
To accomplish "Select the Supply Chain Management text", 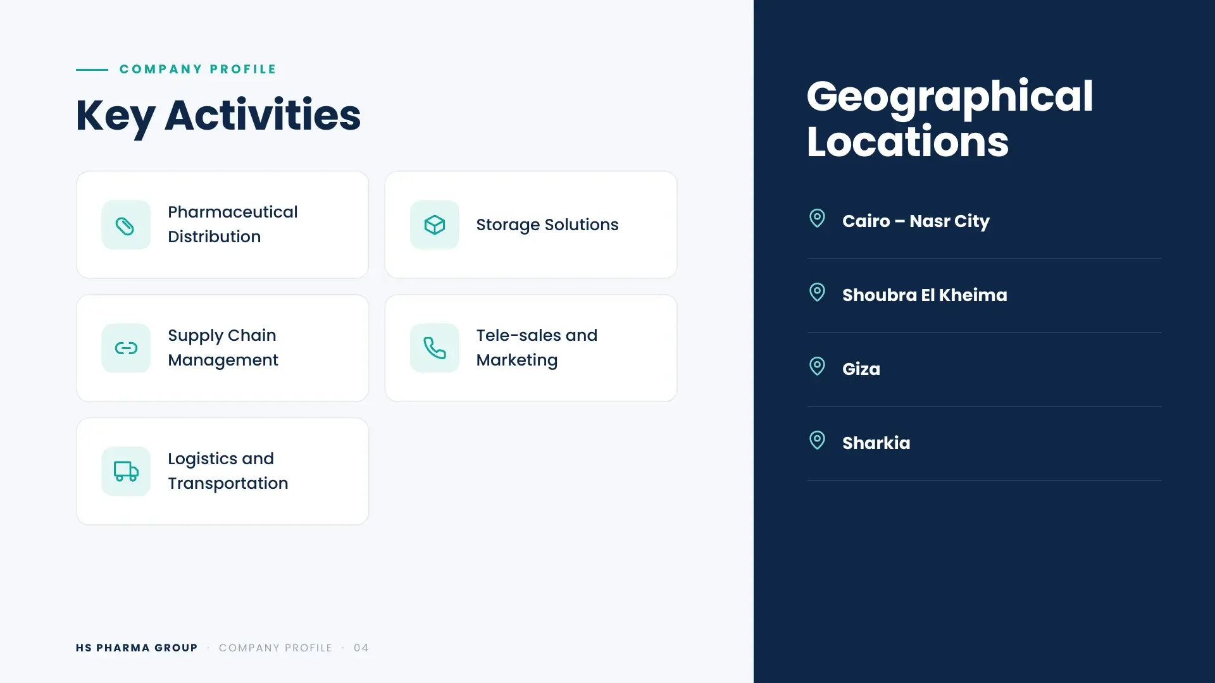I will 223,348.
